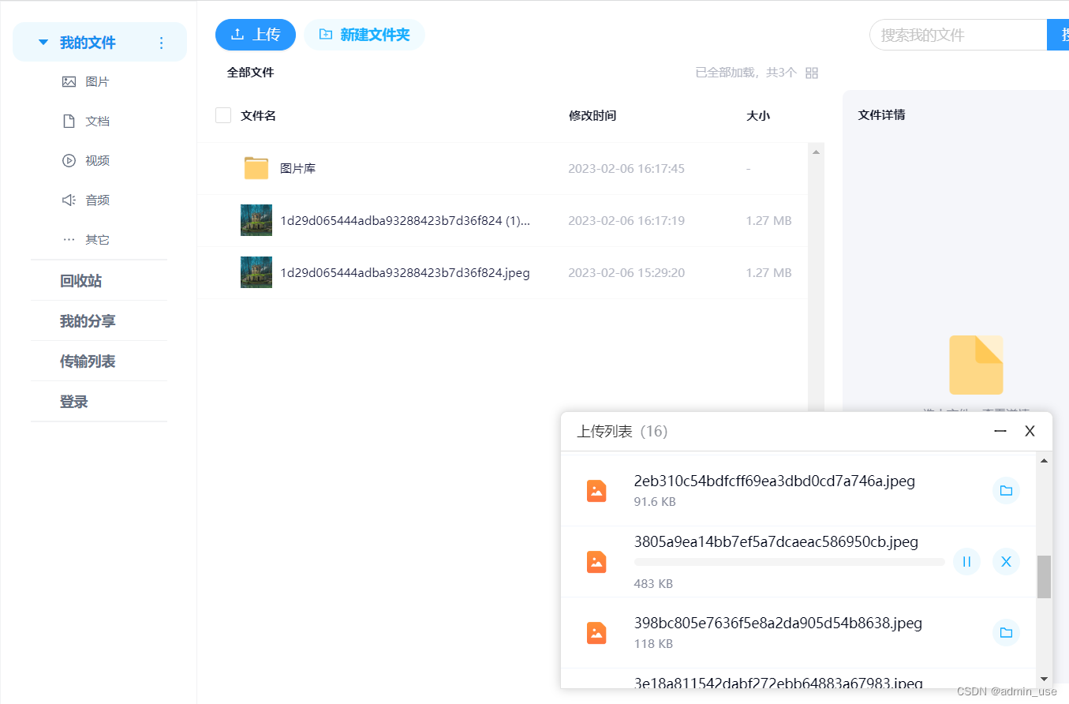Click progress bar of 3805a9ea14bb7ef5a7dcaeac586950cb.jpeg
This screenshot has width=1069, height=704.
[x=789, y=562]
